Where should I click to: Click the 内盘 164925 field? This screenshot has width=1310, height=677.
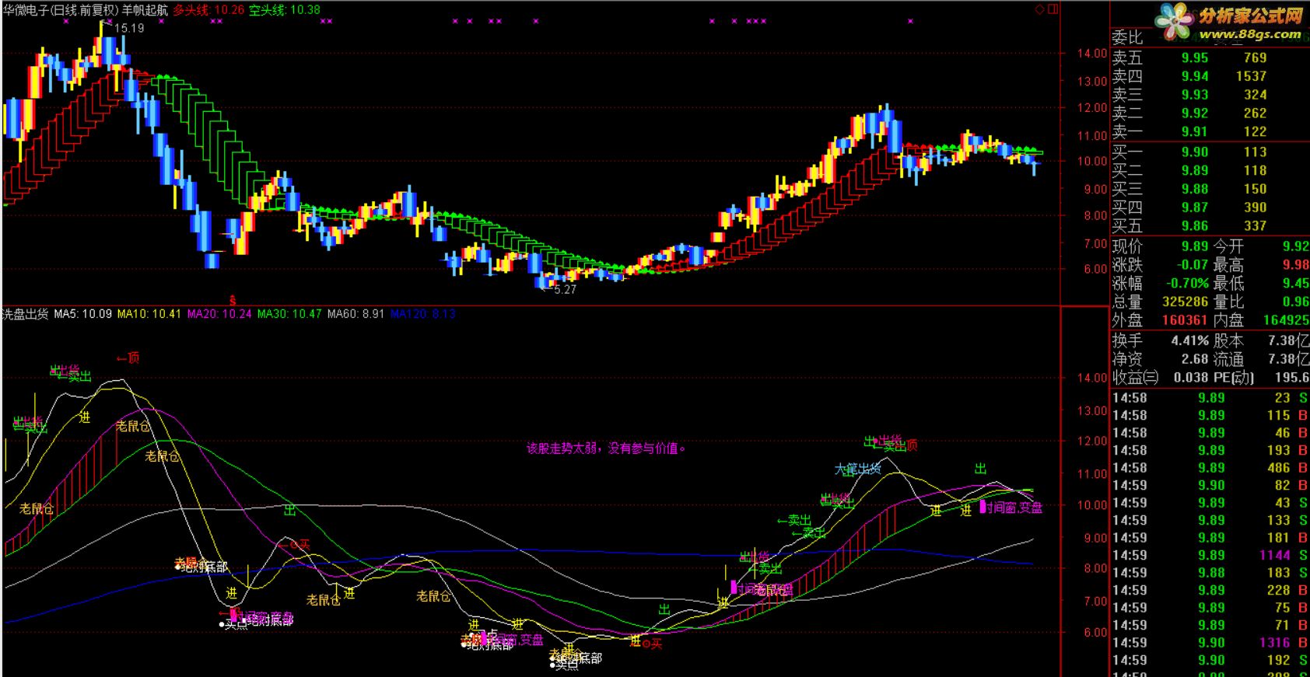click(x=1261, y=319)
